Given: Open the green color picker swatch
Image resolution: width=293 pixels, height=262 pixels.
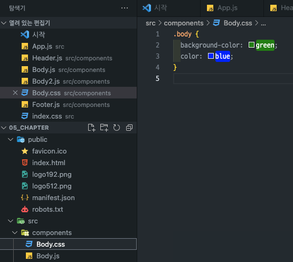Looking at the screenshot, I should point(251,45).
